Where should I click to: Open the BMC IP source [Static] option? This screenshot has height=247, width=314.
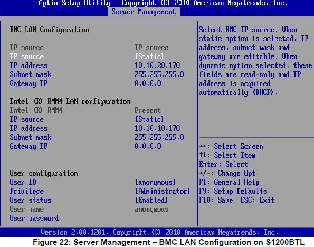click(149, 56)
